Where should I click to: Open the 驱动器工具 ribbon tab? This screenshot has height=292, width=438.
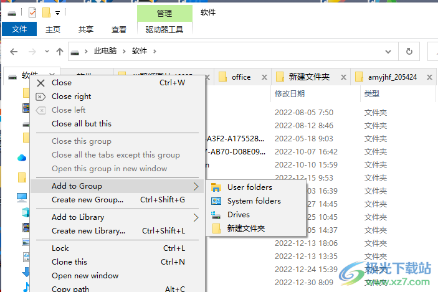164,29
